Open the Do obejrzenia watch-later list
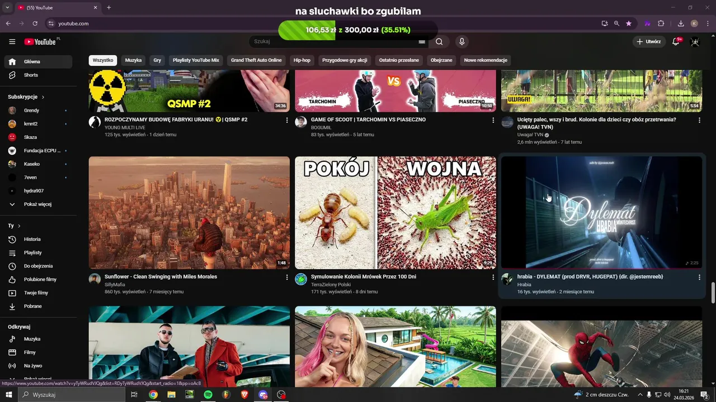The image size is (716, 402). click(x=38, y=266)
